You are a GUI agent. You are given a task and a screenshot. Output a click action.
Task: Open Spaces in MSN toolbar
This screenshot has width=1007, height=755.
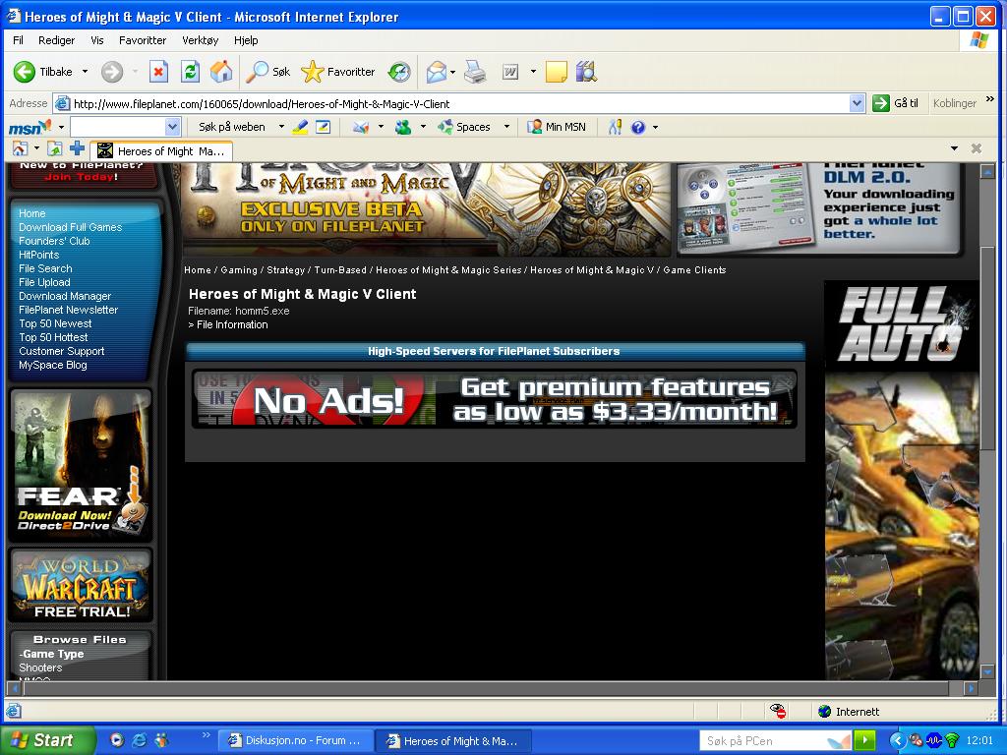464,127
